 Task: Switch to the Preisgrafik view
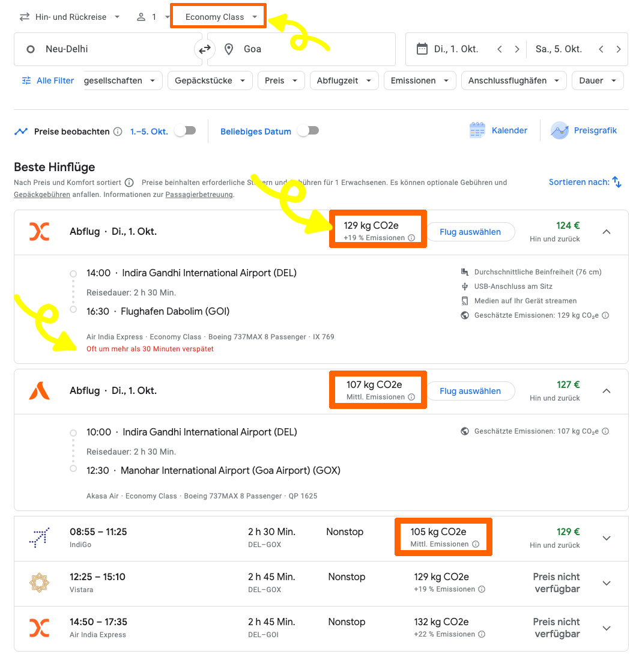tap(583, 130)
